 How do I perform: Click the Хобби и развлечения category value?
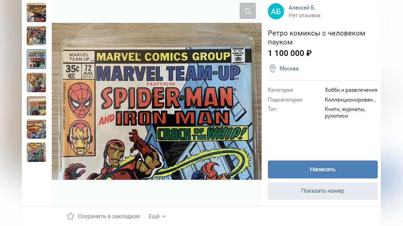click(x=351, y=90)
